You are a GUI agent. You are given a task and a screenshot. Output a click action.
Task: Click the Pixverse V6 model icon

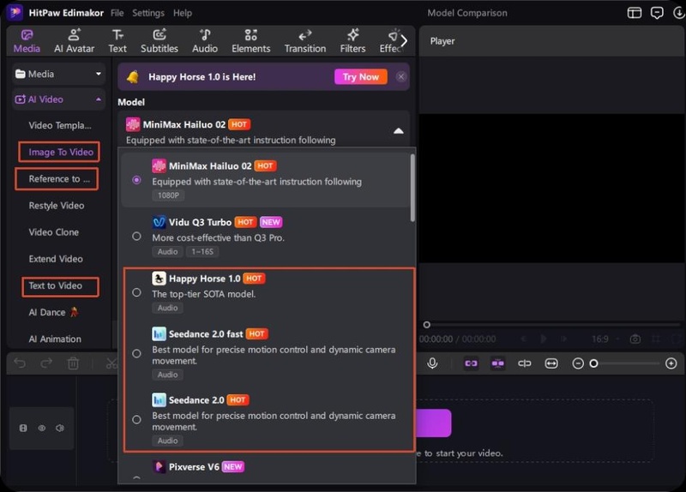pos(159,466)
